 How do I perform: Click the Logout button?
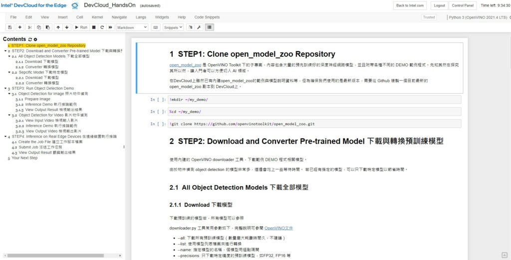(x=439, y=5)
